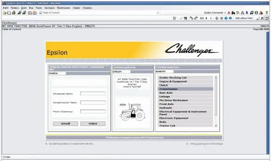Open the Zoom menu
Screen dimensions: 272x161
[24, 8]
